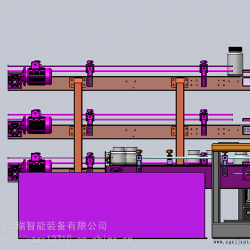Select the right guide rail bracket on upper conveyor
The image size is (250, 250).
coord(204,73)
